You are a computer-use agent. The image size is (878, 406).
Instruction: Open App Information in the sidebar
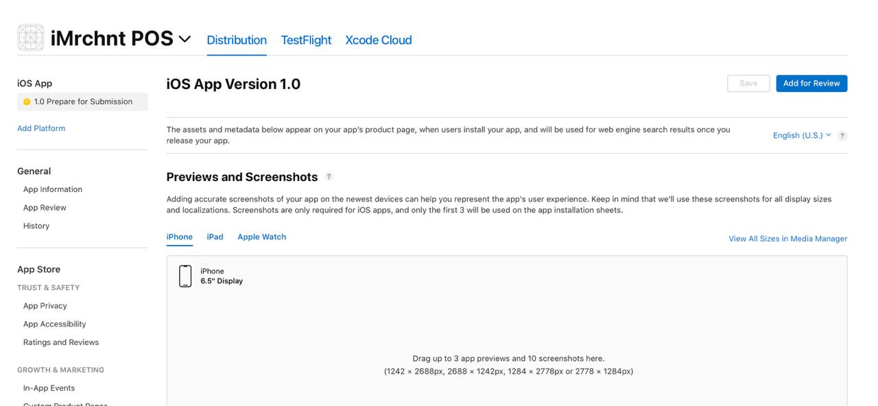[x=53, y=189]
